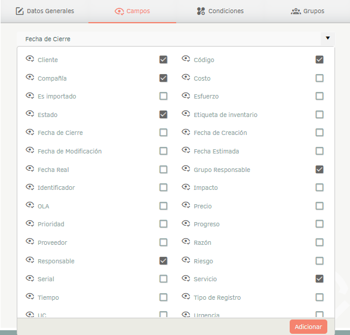Click the eye icon next to Servicio
The image size is (350, 335).
[x=186, y=278]
